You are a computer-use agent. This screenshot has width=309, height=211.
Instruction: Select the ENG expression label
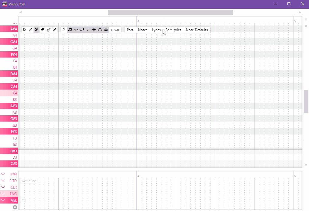pyautogui.click(x=13, y=194)
